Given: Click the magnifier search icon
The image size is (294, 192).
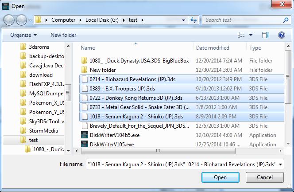Looking at the screenshot, I should coord(286,20).
